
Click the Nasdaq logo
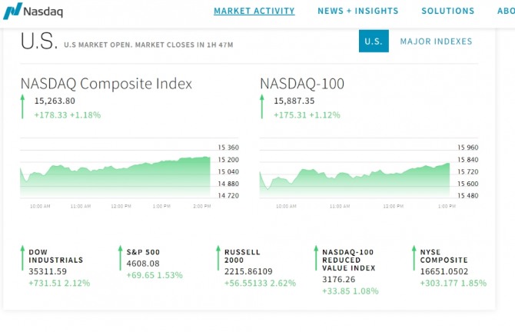point(33,12)
